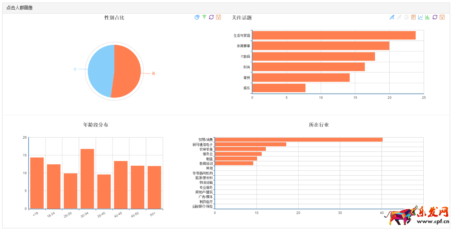Open the 乐发网 logo link
Image resolution: width=453 pixels, height=229 pixels.
(418, 216)
